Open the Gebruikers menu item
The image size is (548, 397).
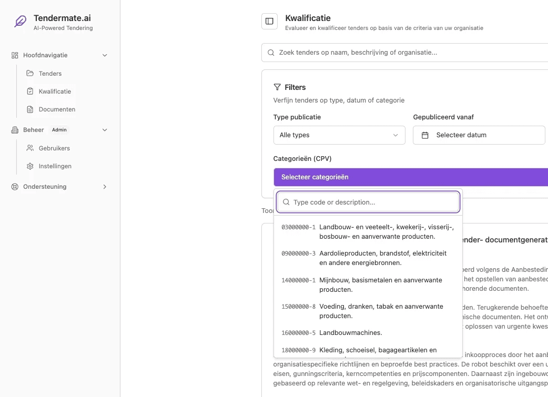(54, 148)
